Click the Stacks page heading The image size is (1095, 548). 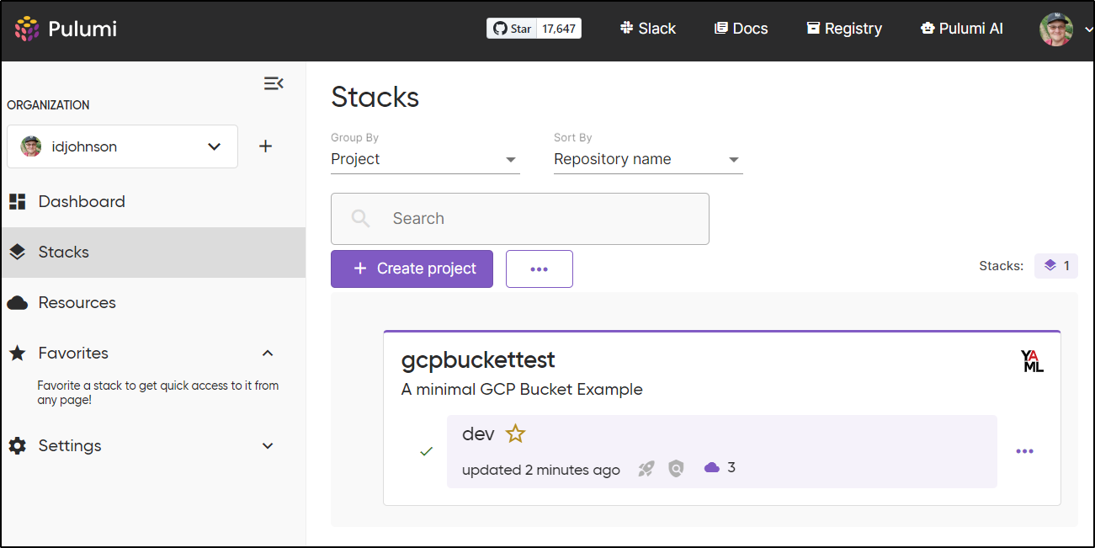pyautogui.click(x=375, y=98)
